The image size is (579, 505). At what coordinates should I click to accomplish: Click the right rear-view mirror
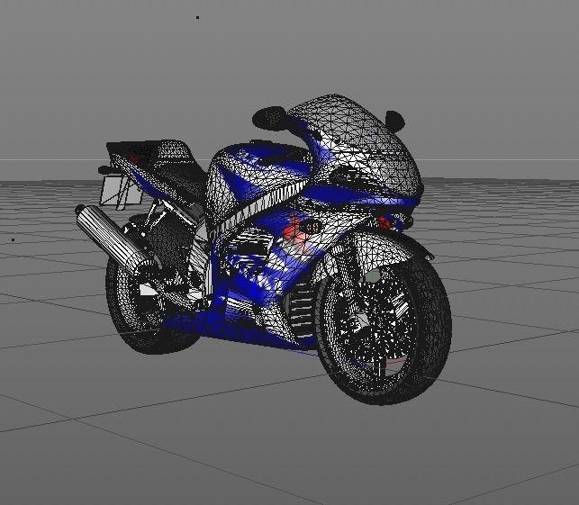pos(394,122)
